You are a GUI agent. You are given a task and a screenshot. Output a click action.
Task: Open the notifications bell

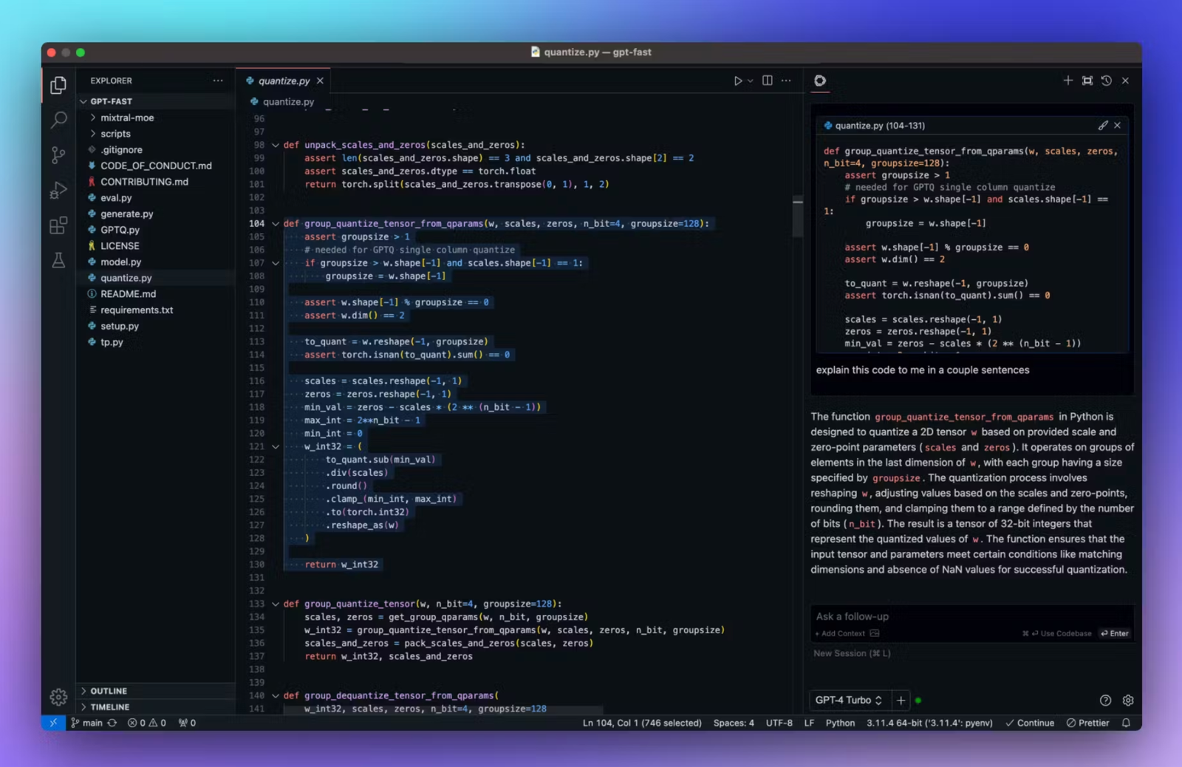(1125, 723)
